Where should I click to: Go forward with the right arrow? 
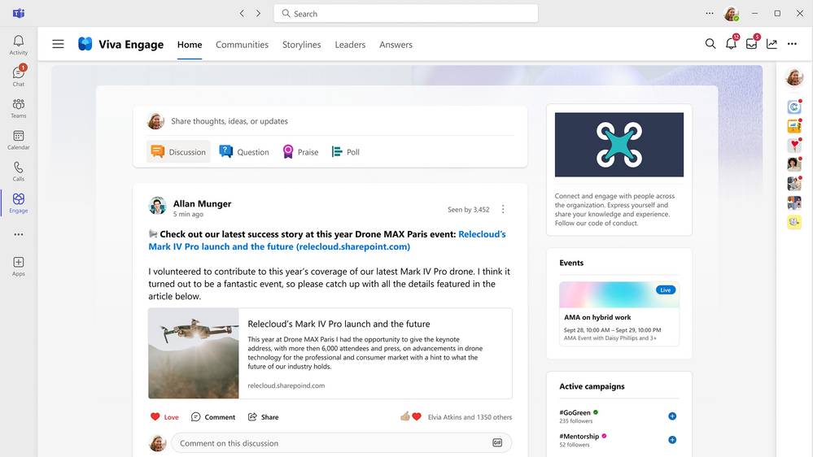click(x=258, y=14)
